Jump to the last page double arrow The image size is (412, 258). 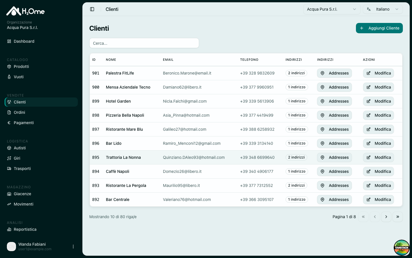[398, 217]
